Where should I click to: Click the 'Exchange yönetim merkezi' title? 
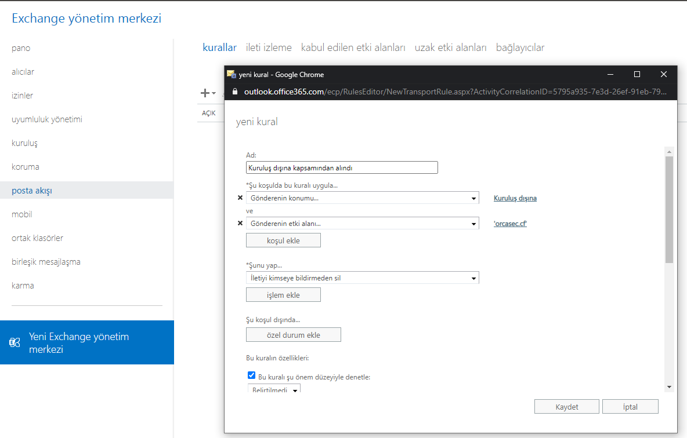point(87,19)
